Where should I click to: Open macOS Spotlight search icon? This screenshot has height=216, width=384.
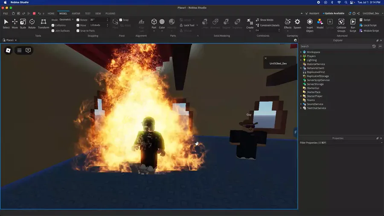point(346,2)
